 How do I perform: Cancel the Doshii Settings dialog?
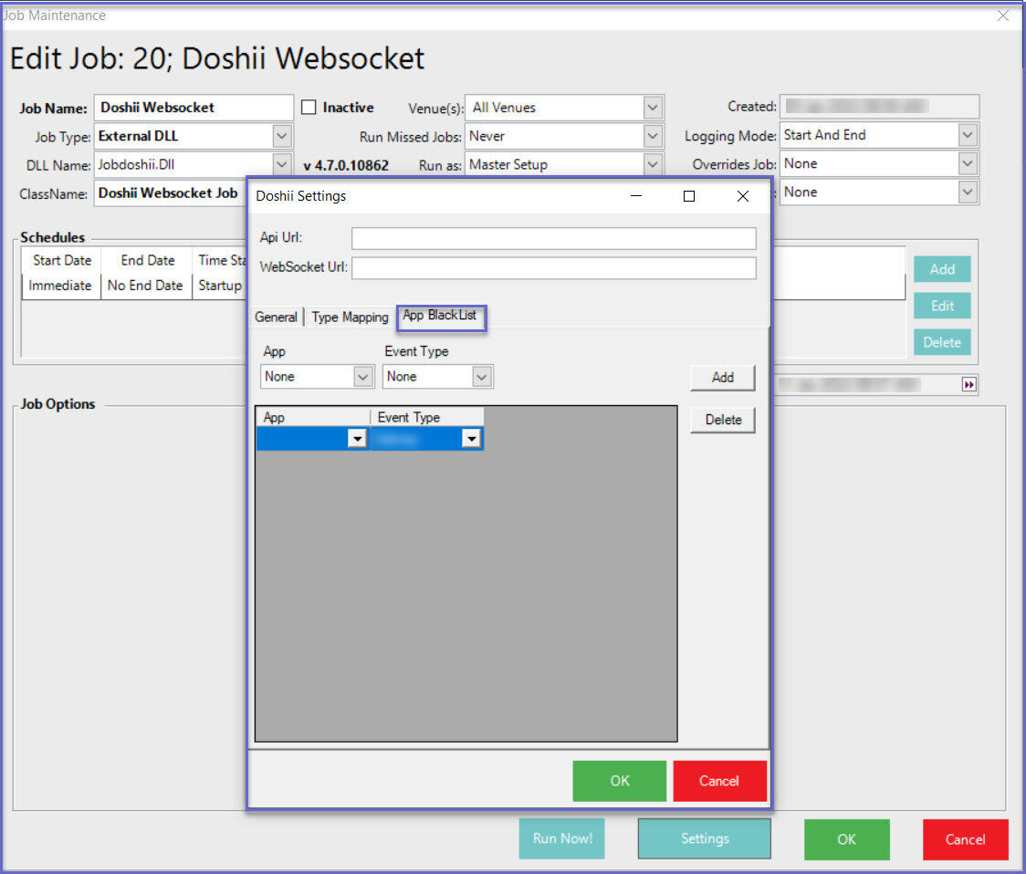[720, 781]
